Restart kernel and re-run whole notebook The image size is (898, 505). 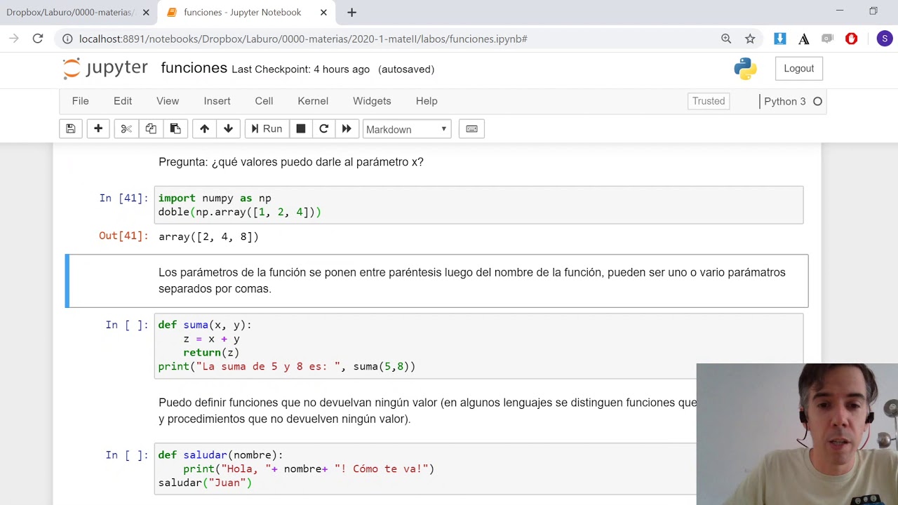pyautogui.click(x=347, y=129)
